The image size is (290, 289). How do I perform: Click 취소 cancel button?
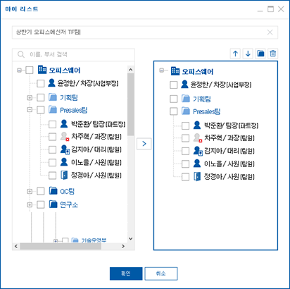coord(161,273)
